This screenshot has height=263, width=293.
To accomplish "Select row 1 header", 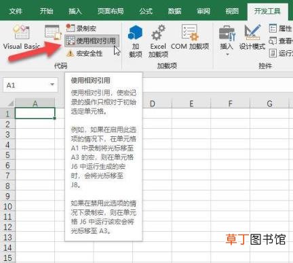I will (x=7, y=113).
